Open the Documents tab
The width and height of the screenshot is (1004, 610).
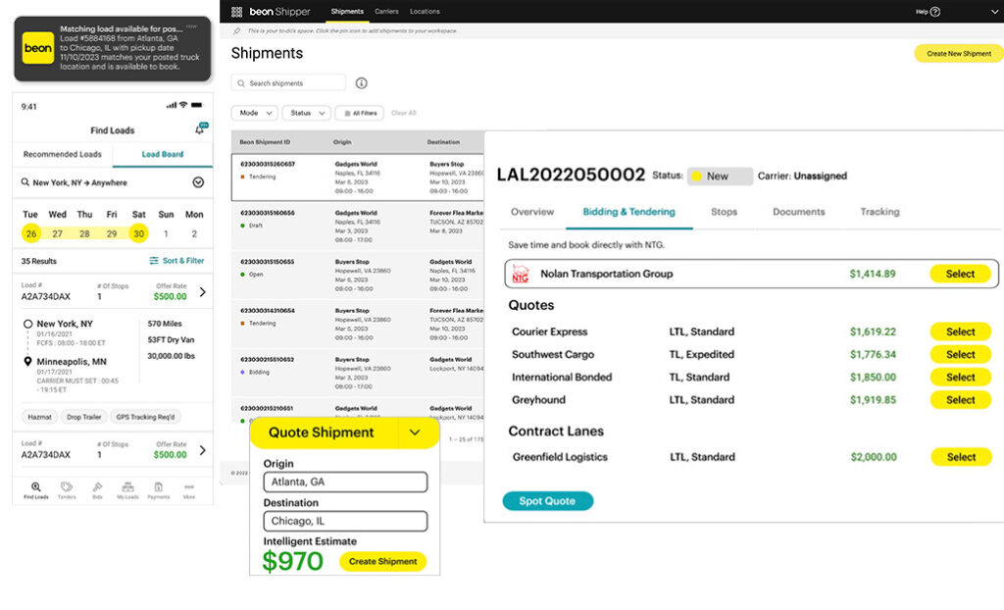point(798,212)
